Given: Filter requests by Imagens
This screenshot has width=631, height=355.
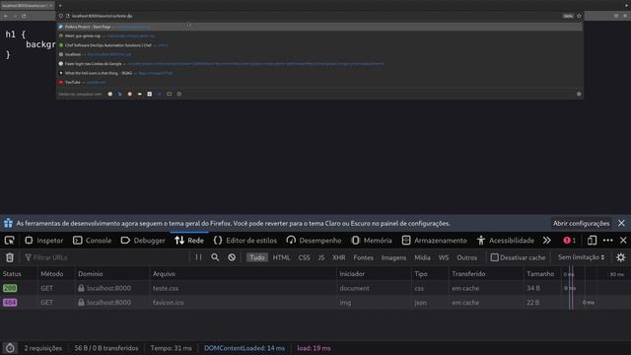Looking at the screenshot, I should pyautogui.click(x=393, y=257).
